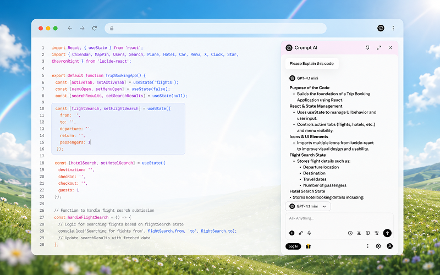The image size is (440, 275).
Task: Click line number 10 in the gutter
Action: coord(42,108)
